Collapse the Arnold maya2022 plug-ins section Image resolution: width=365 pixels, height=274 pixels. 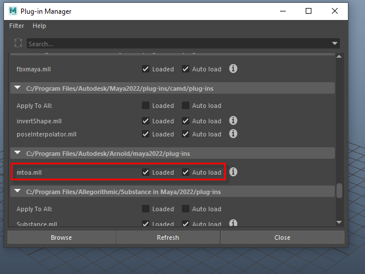tap(17, 154)
